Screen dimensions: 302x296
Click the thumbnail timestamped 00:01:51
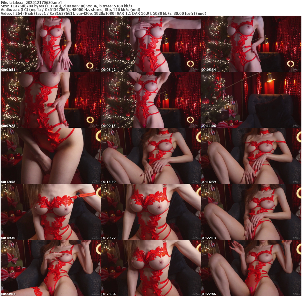click(x=50, y=44)
